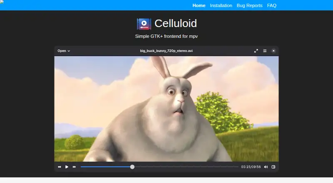
Task: Skip forward with the next button
Action: pos(74,167)
